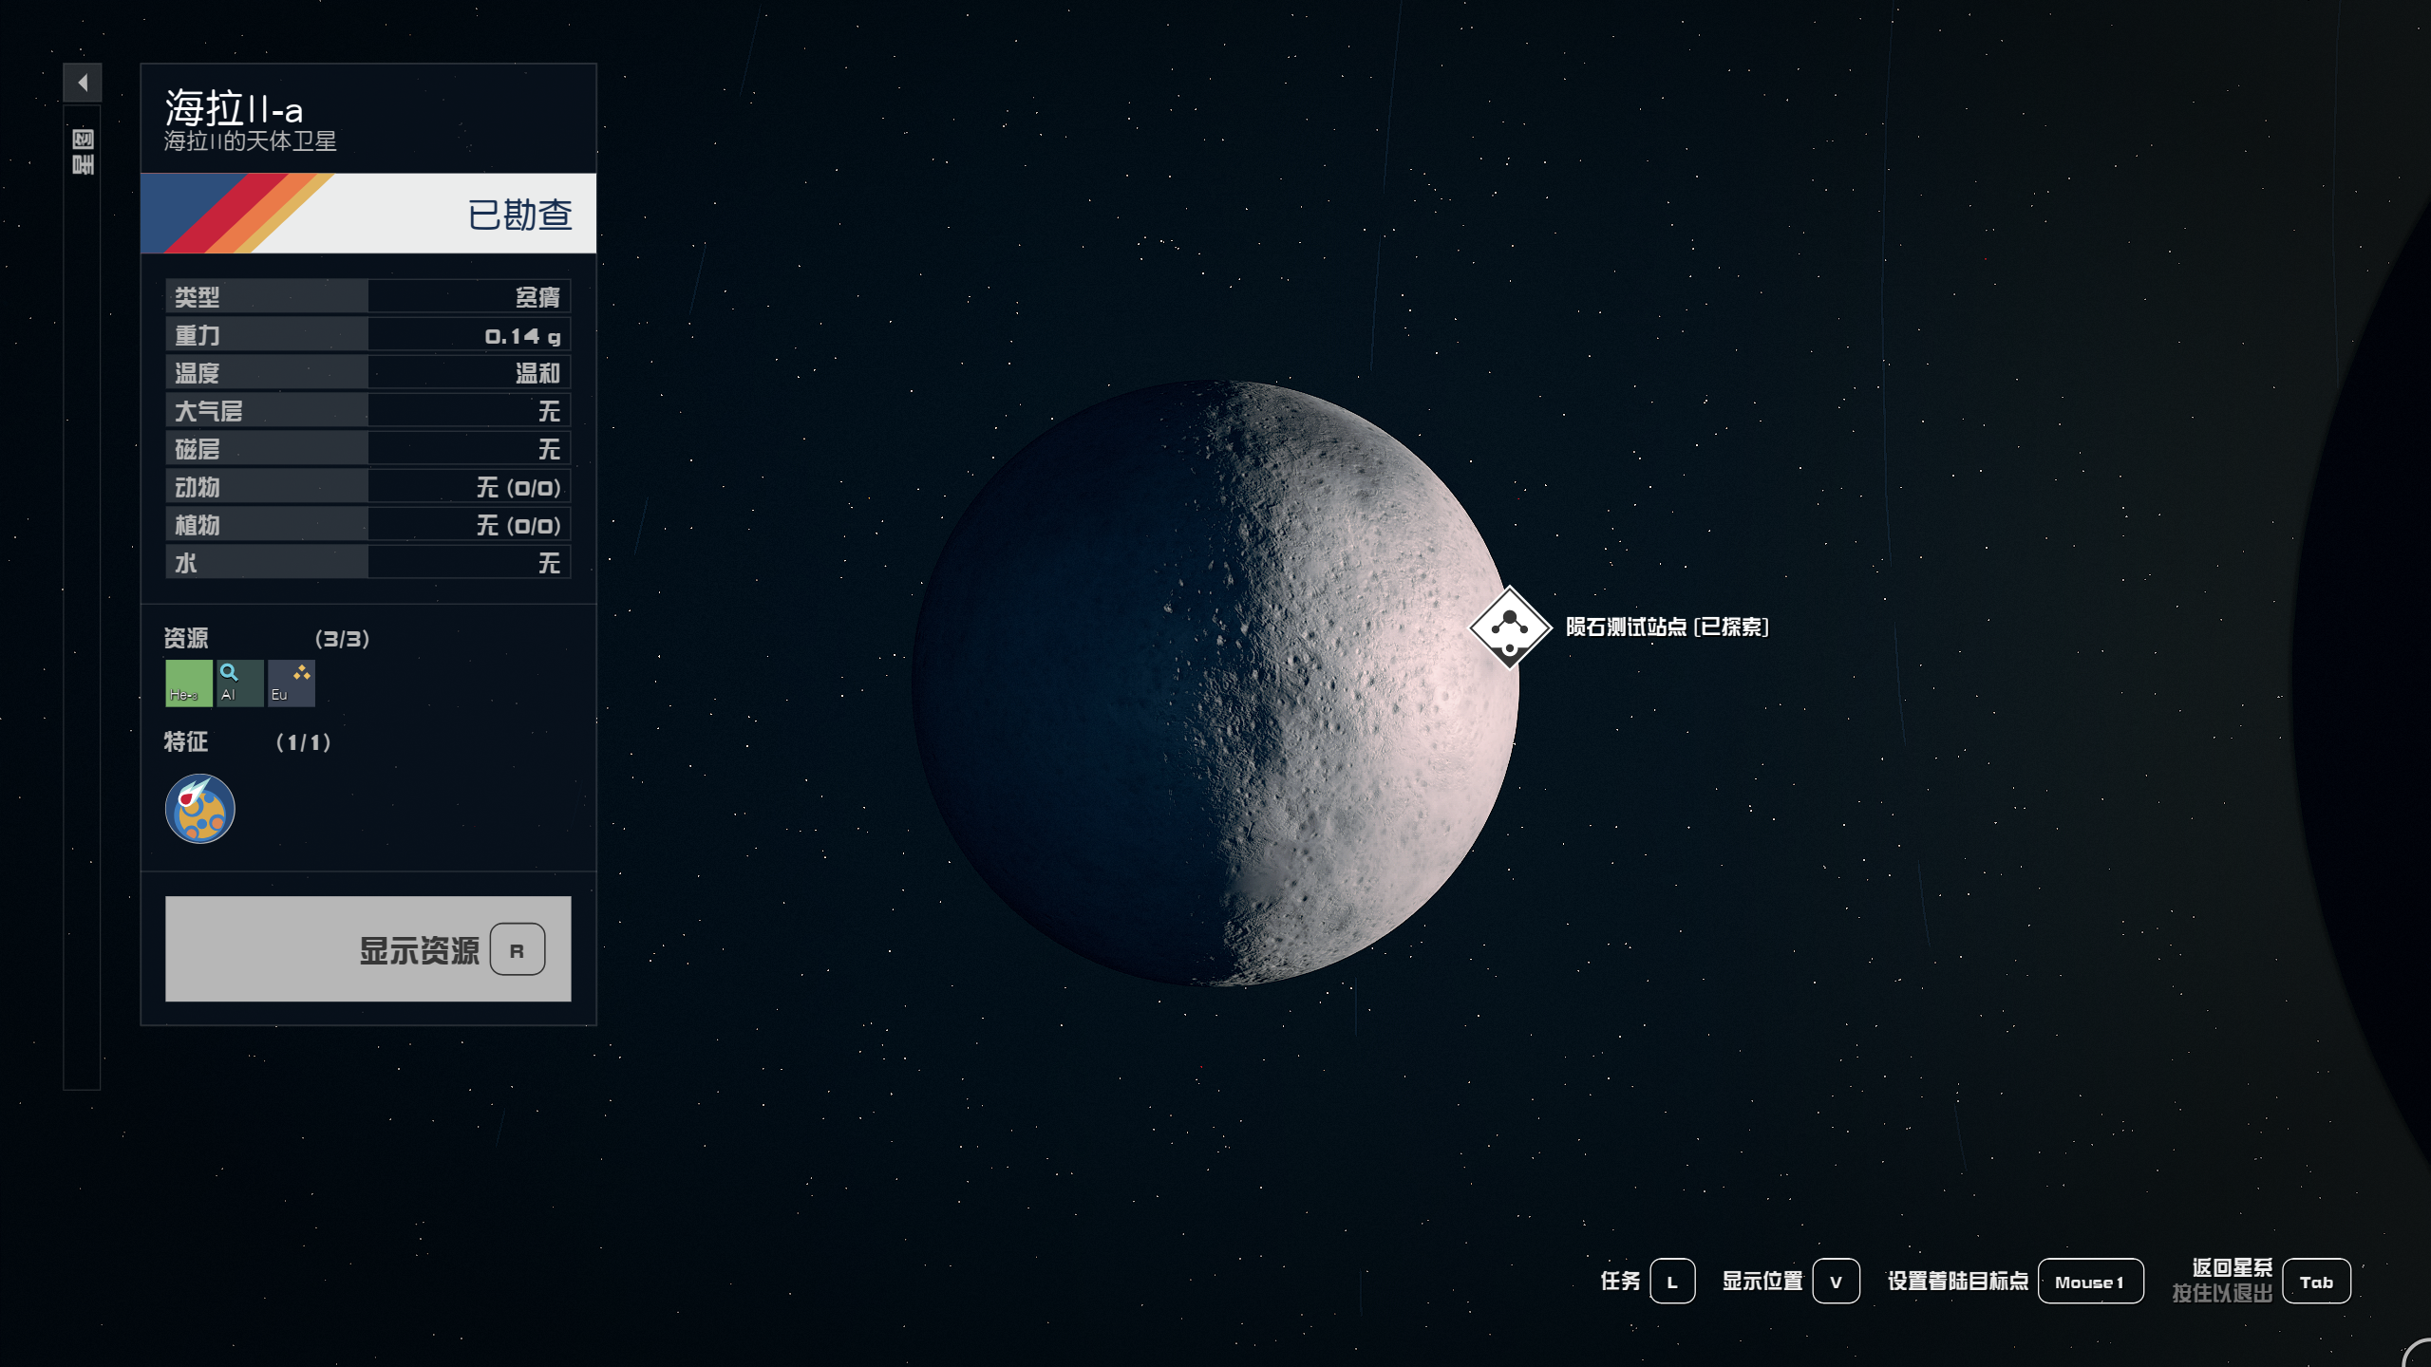
Task: Click the 海拉II-a planet title
Action: pos(234,108)
